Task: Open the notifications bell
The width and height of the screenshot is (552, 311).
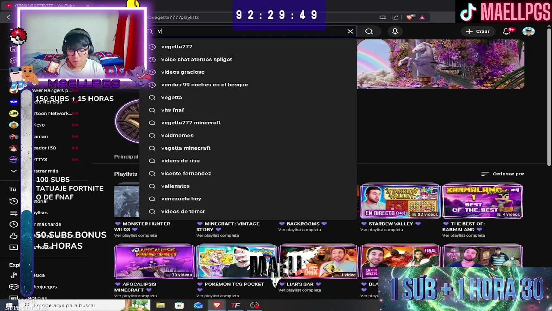Action: coord(508,31)
